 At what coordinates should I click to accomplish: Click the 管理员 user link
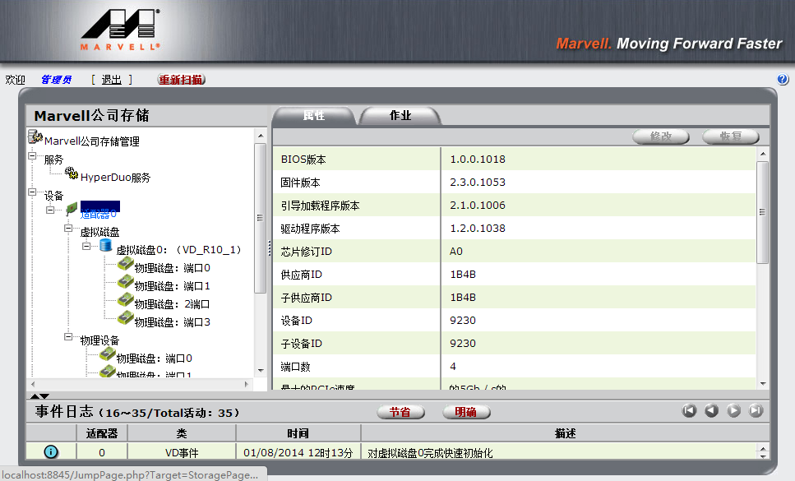pyautogui.click(x=56, y=80)
